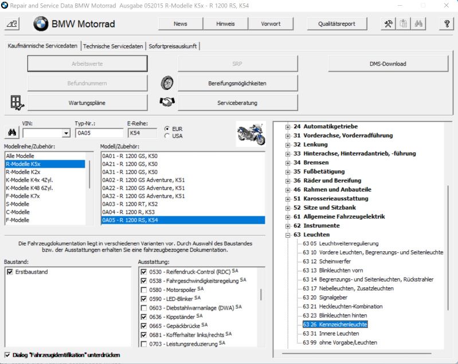Uncheck 0636 Kippständer option

point(144,317)
